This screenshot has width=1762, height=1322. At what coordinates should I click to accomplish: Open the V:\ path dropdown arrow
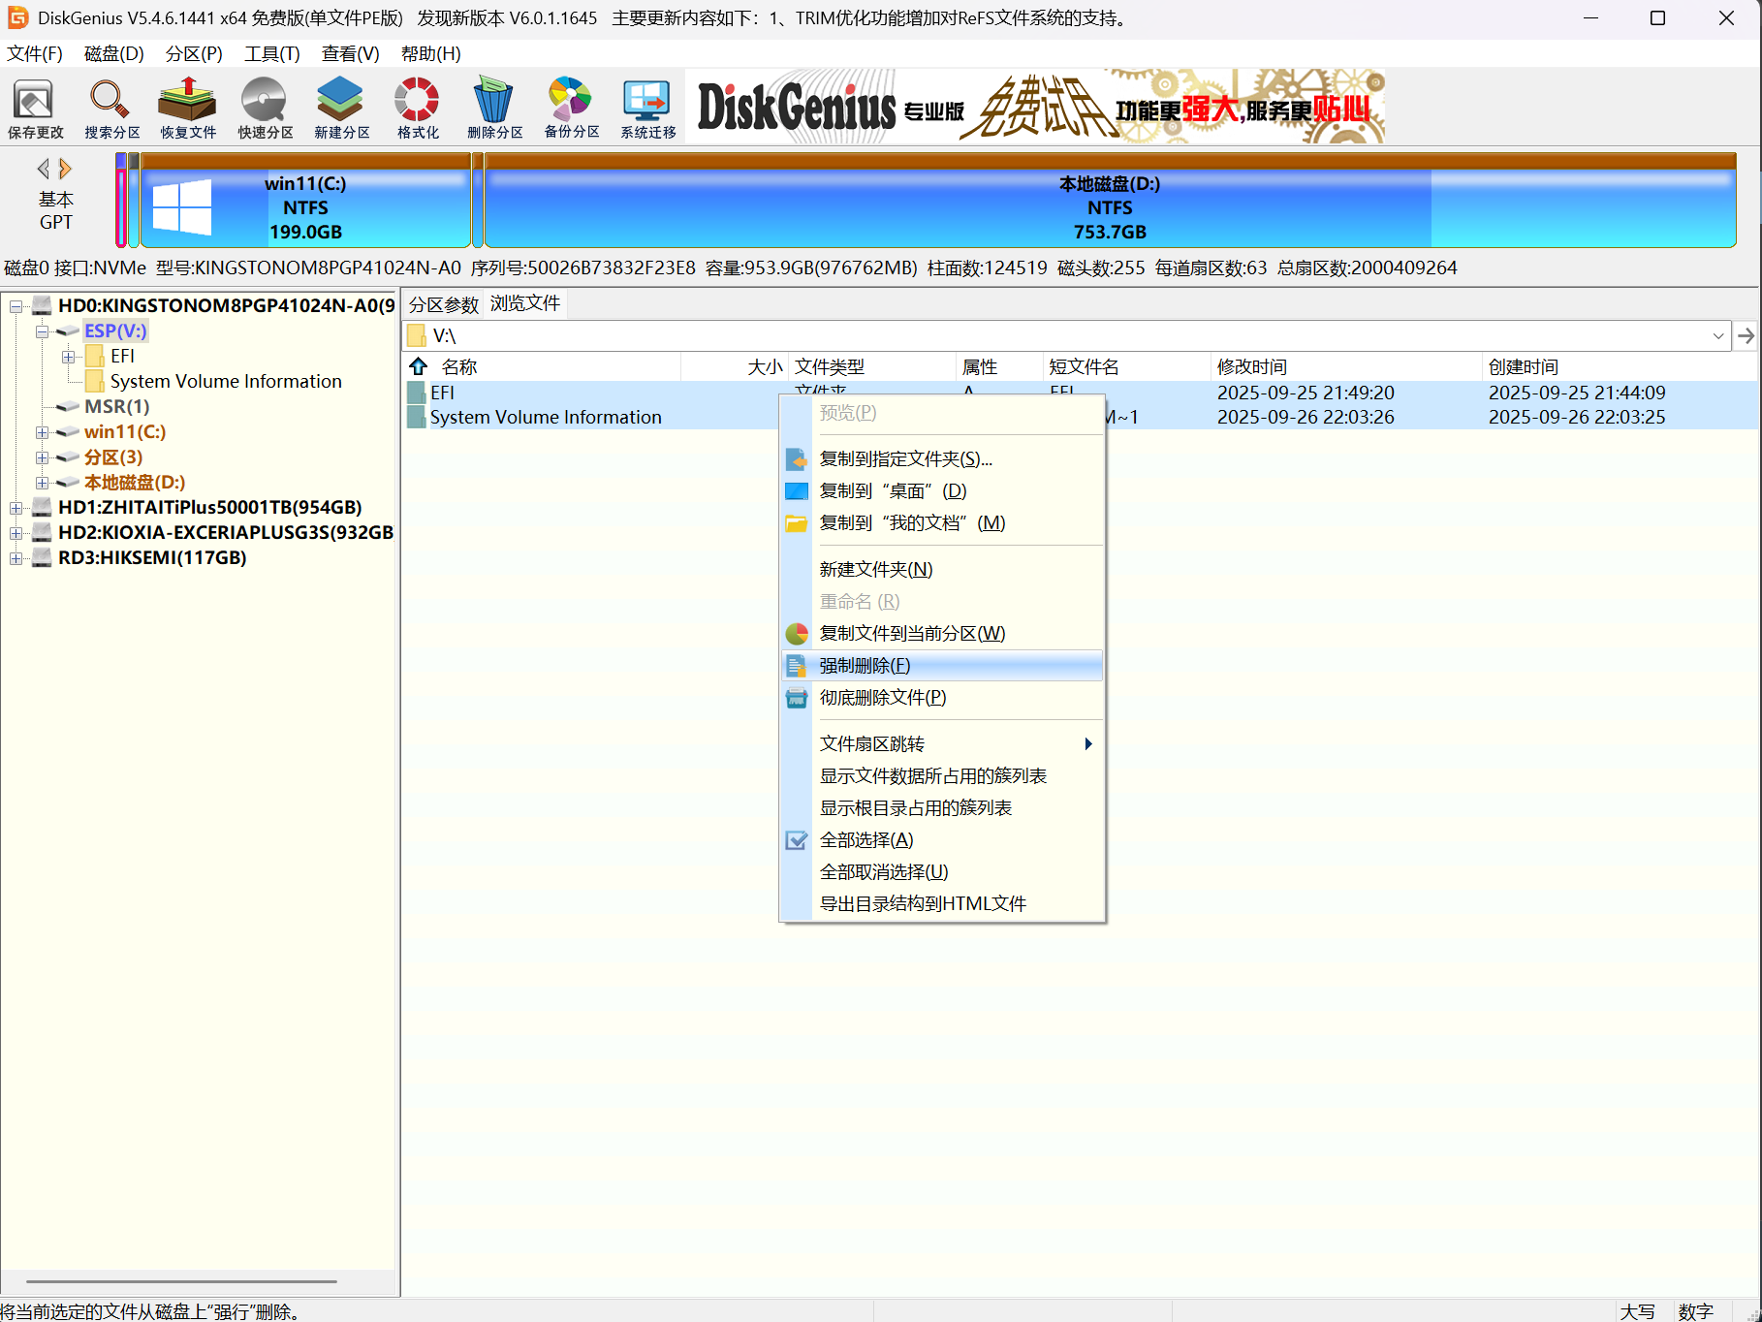pyautogui.click(x=1717, y=335)
